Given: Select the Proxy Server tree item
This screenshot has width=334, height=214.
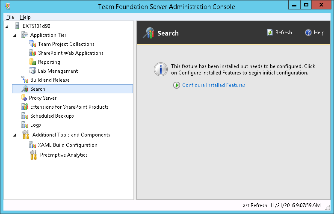Looking at the screenshot, I should [43, 98].
